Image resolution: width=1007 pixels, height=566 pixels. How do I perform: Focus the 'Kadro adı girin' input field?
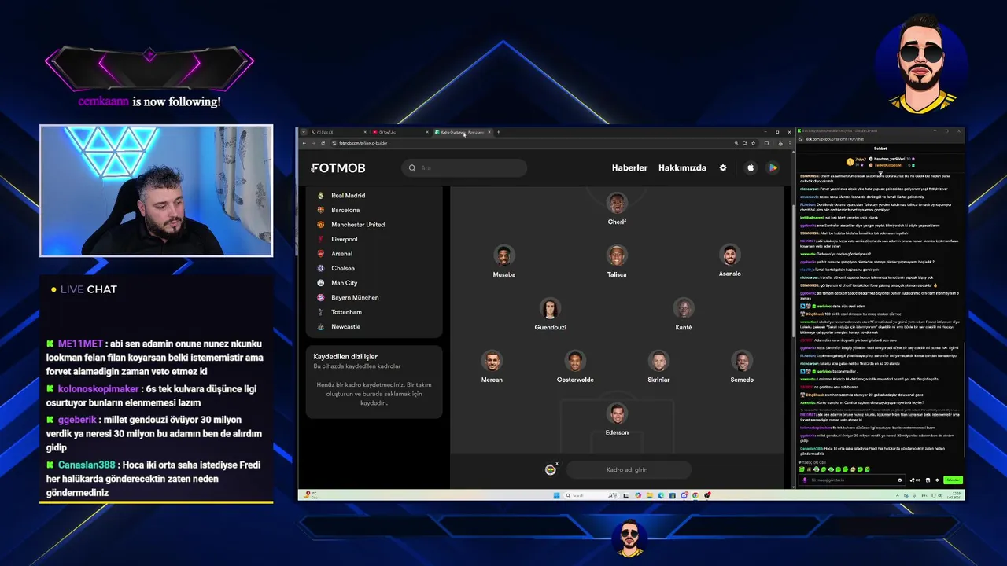click(627, 469)
